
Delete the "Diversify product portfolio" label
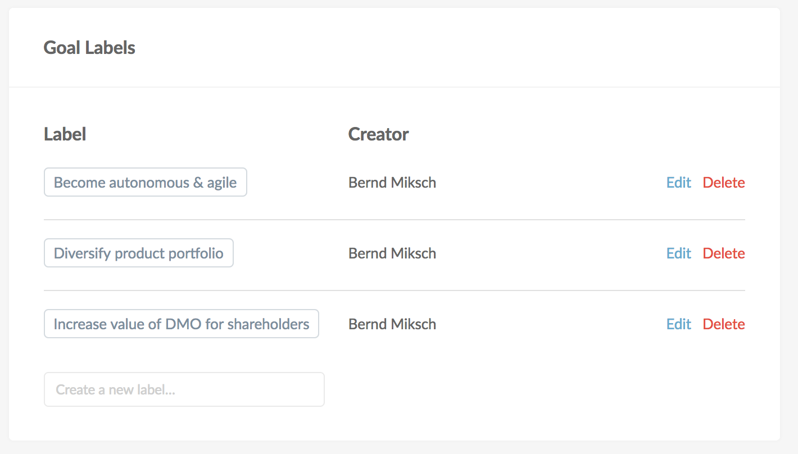click(724, 253)
